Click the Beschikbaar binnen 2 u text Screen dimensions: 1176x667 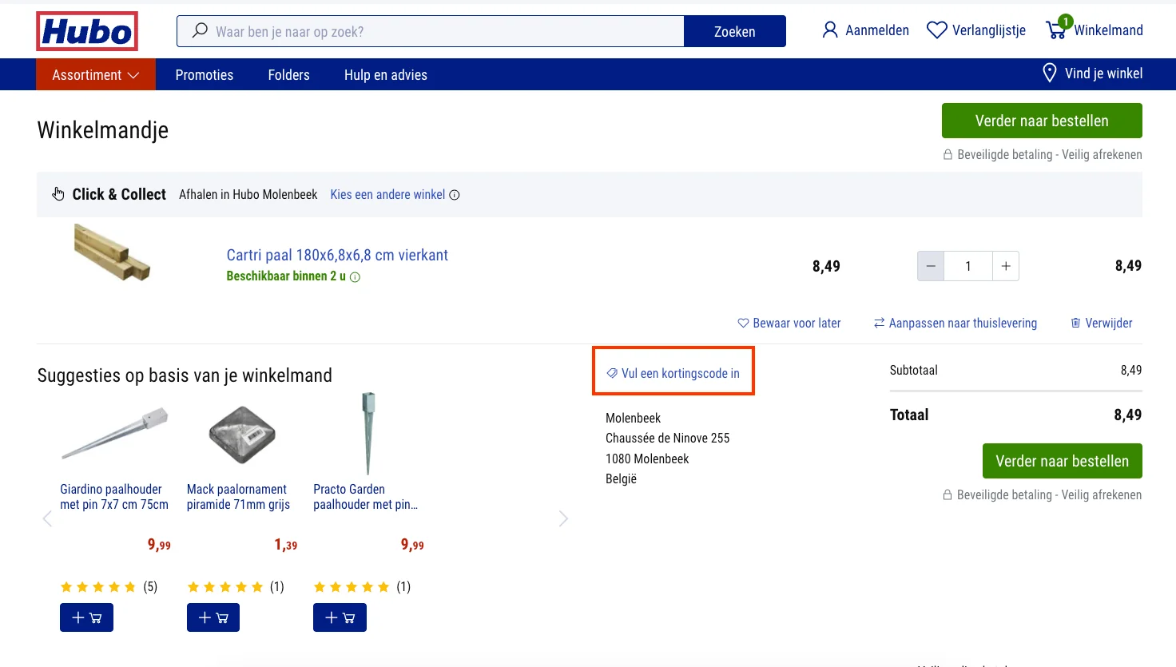coord(286,276)
